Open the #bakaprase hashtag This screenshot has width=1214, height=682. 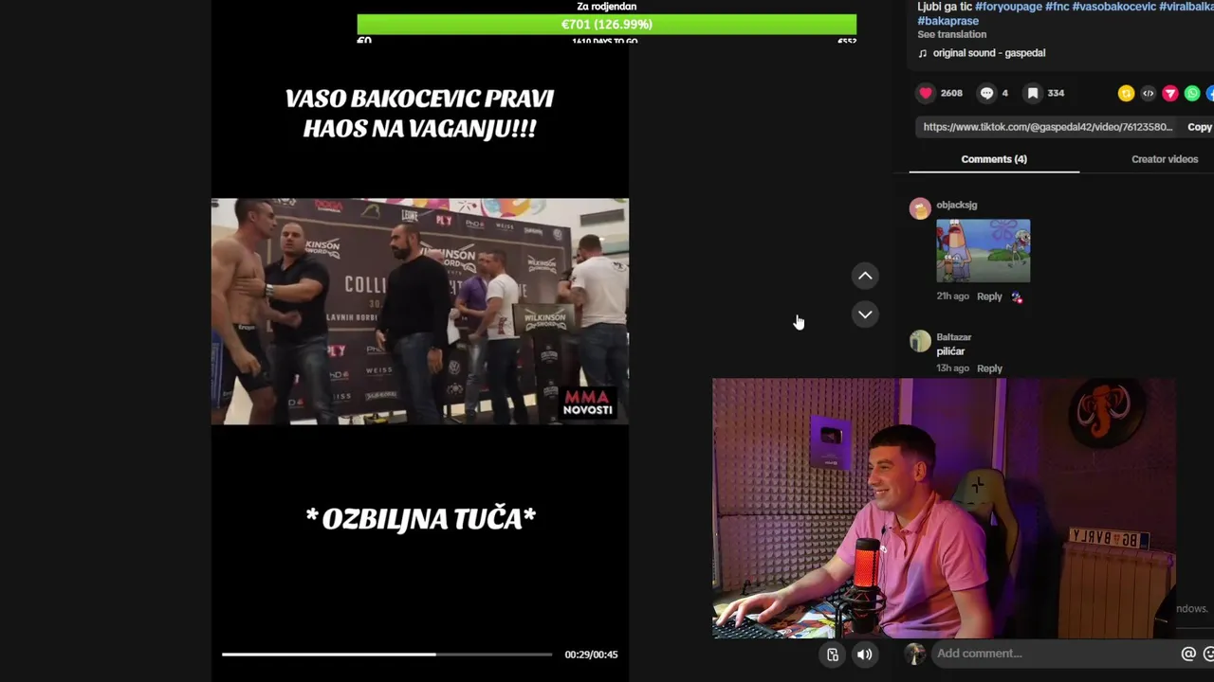click(x=947, y=21)
